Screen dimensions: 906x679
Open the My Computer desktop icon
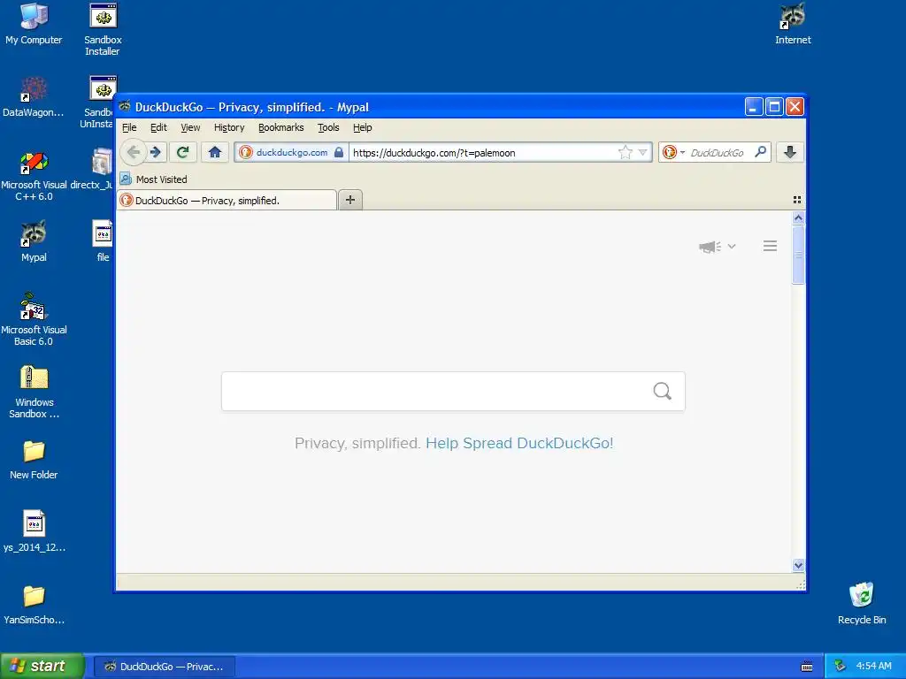pyautogui.click(x=34, y=24)
